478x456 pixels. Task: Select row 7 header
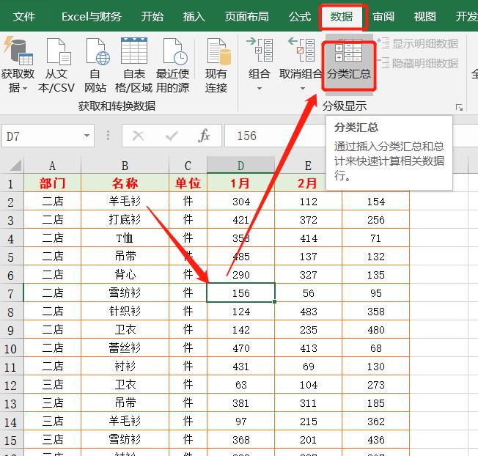[11, 293]
